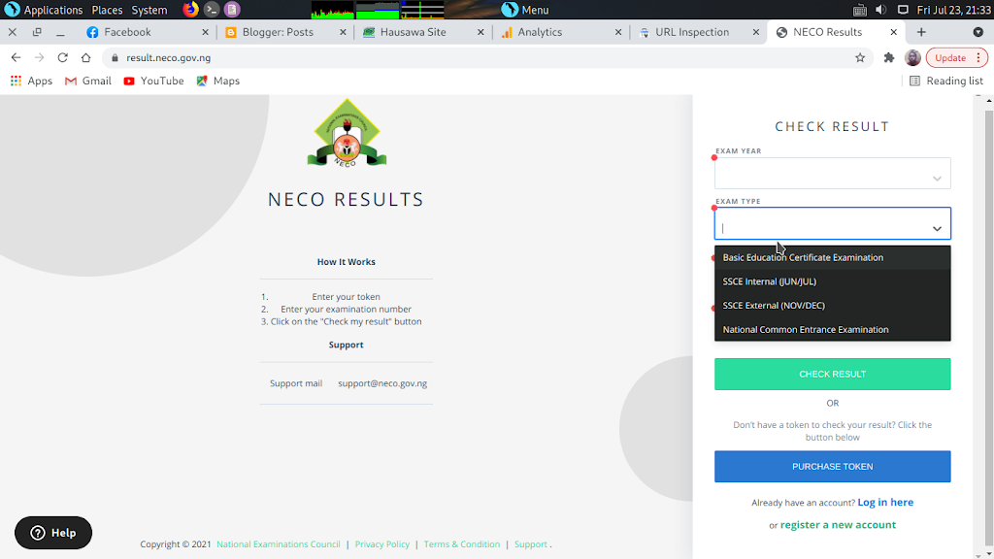The image size is (994, 559).
Task: Close the URL Inspection tab
Action: 755,32
